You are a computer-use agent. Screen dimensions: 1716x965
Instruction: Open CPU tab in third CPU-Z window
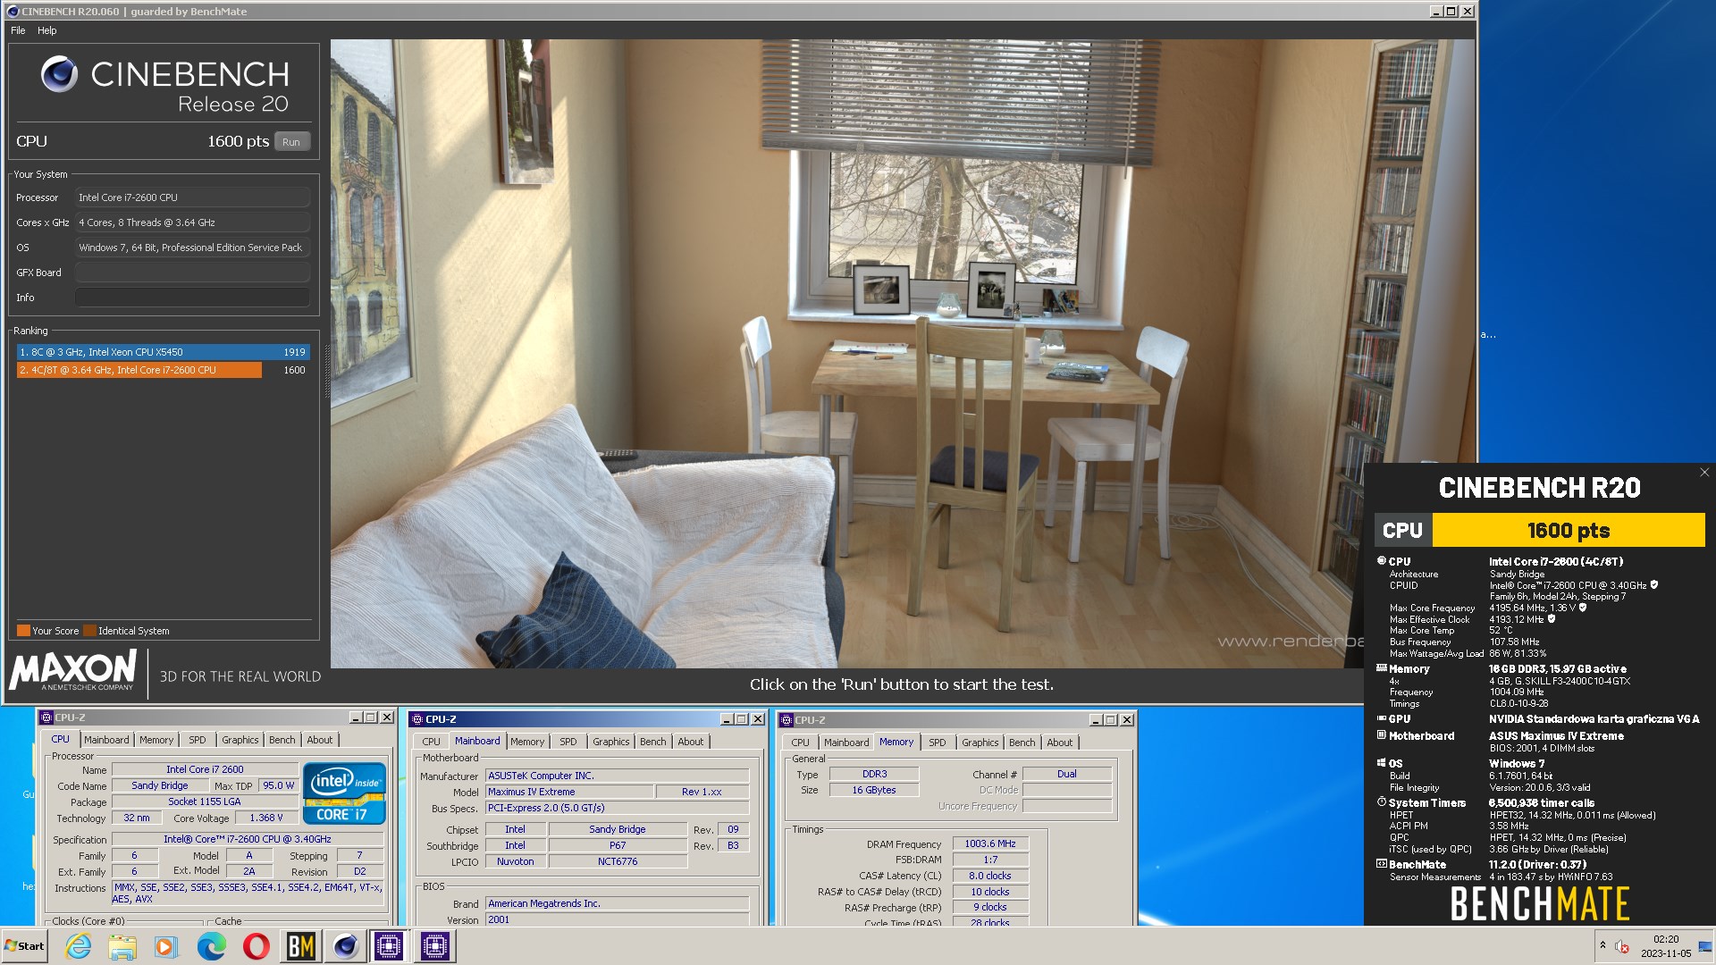click(x=800, y=743)
